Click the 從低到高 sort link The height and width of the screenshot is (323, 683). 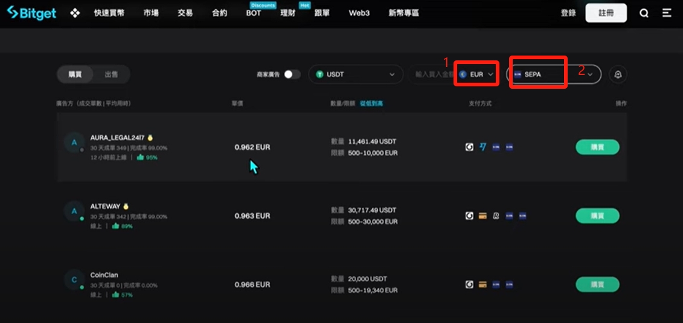(x=371, y=104)
